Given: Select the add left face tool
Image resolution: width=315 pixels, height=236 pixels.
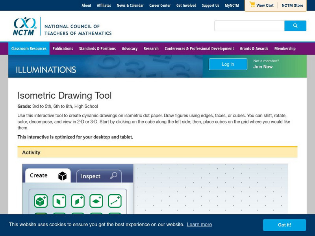Looking at the screenshot, I should [x=59, y=201].
